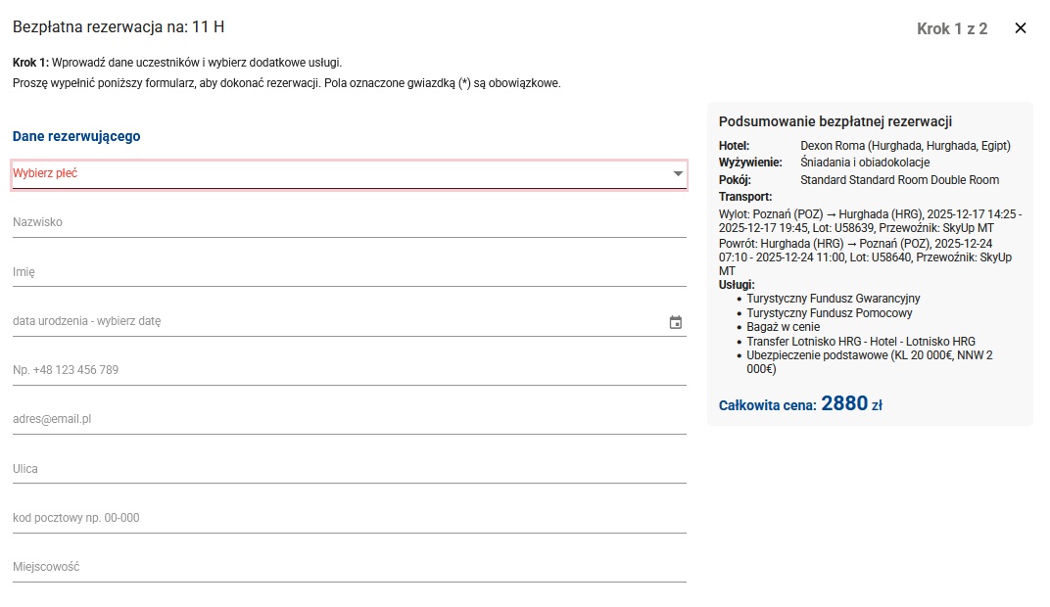1050x607 pixels.
Task: Click the 'Krok 1 z 2' step indicator
Action: coord(951,29)
